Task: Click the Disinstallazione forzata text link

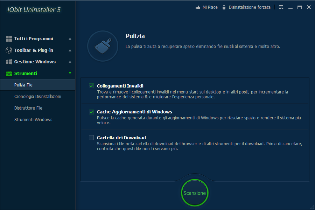Action: [250, 7]
